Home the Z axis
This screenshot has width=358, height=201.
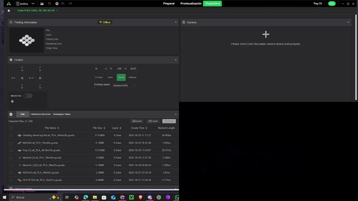point(40,78)
